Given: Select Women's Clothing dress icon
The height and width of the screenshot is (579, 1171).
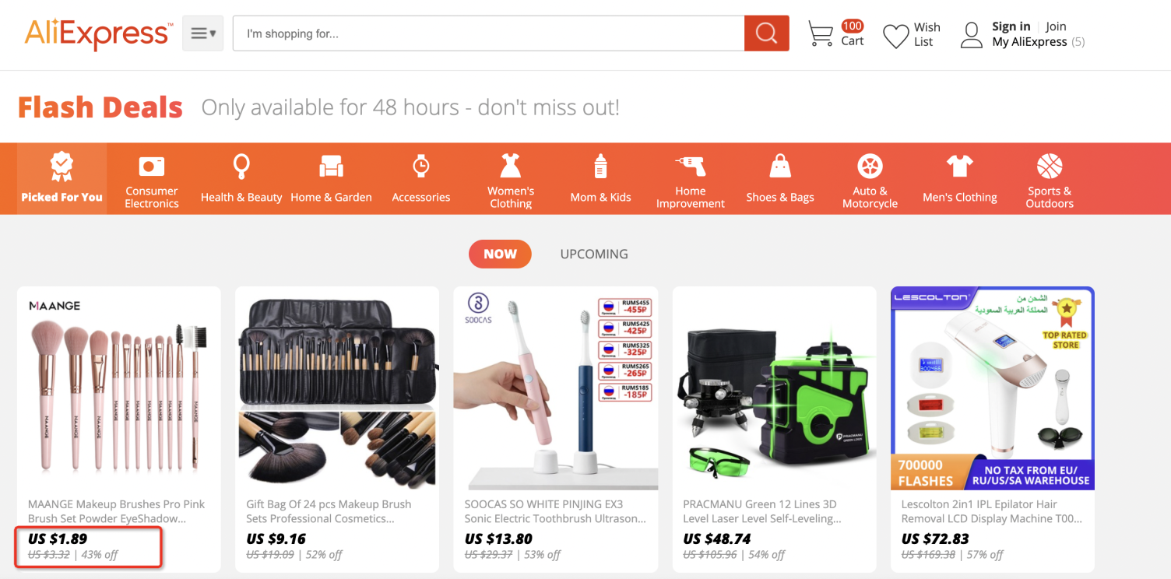Looking at the screenshot, I should tap(511, 165).
